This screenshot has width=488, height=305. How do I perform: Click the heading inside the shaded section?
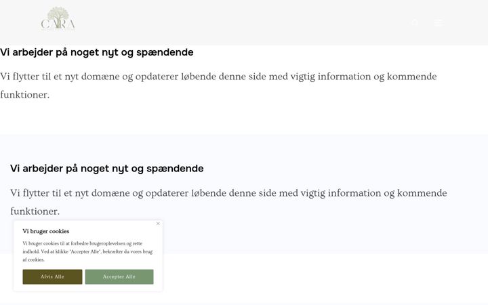pos(107,169)
